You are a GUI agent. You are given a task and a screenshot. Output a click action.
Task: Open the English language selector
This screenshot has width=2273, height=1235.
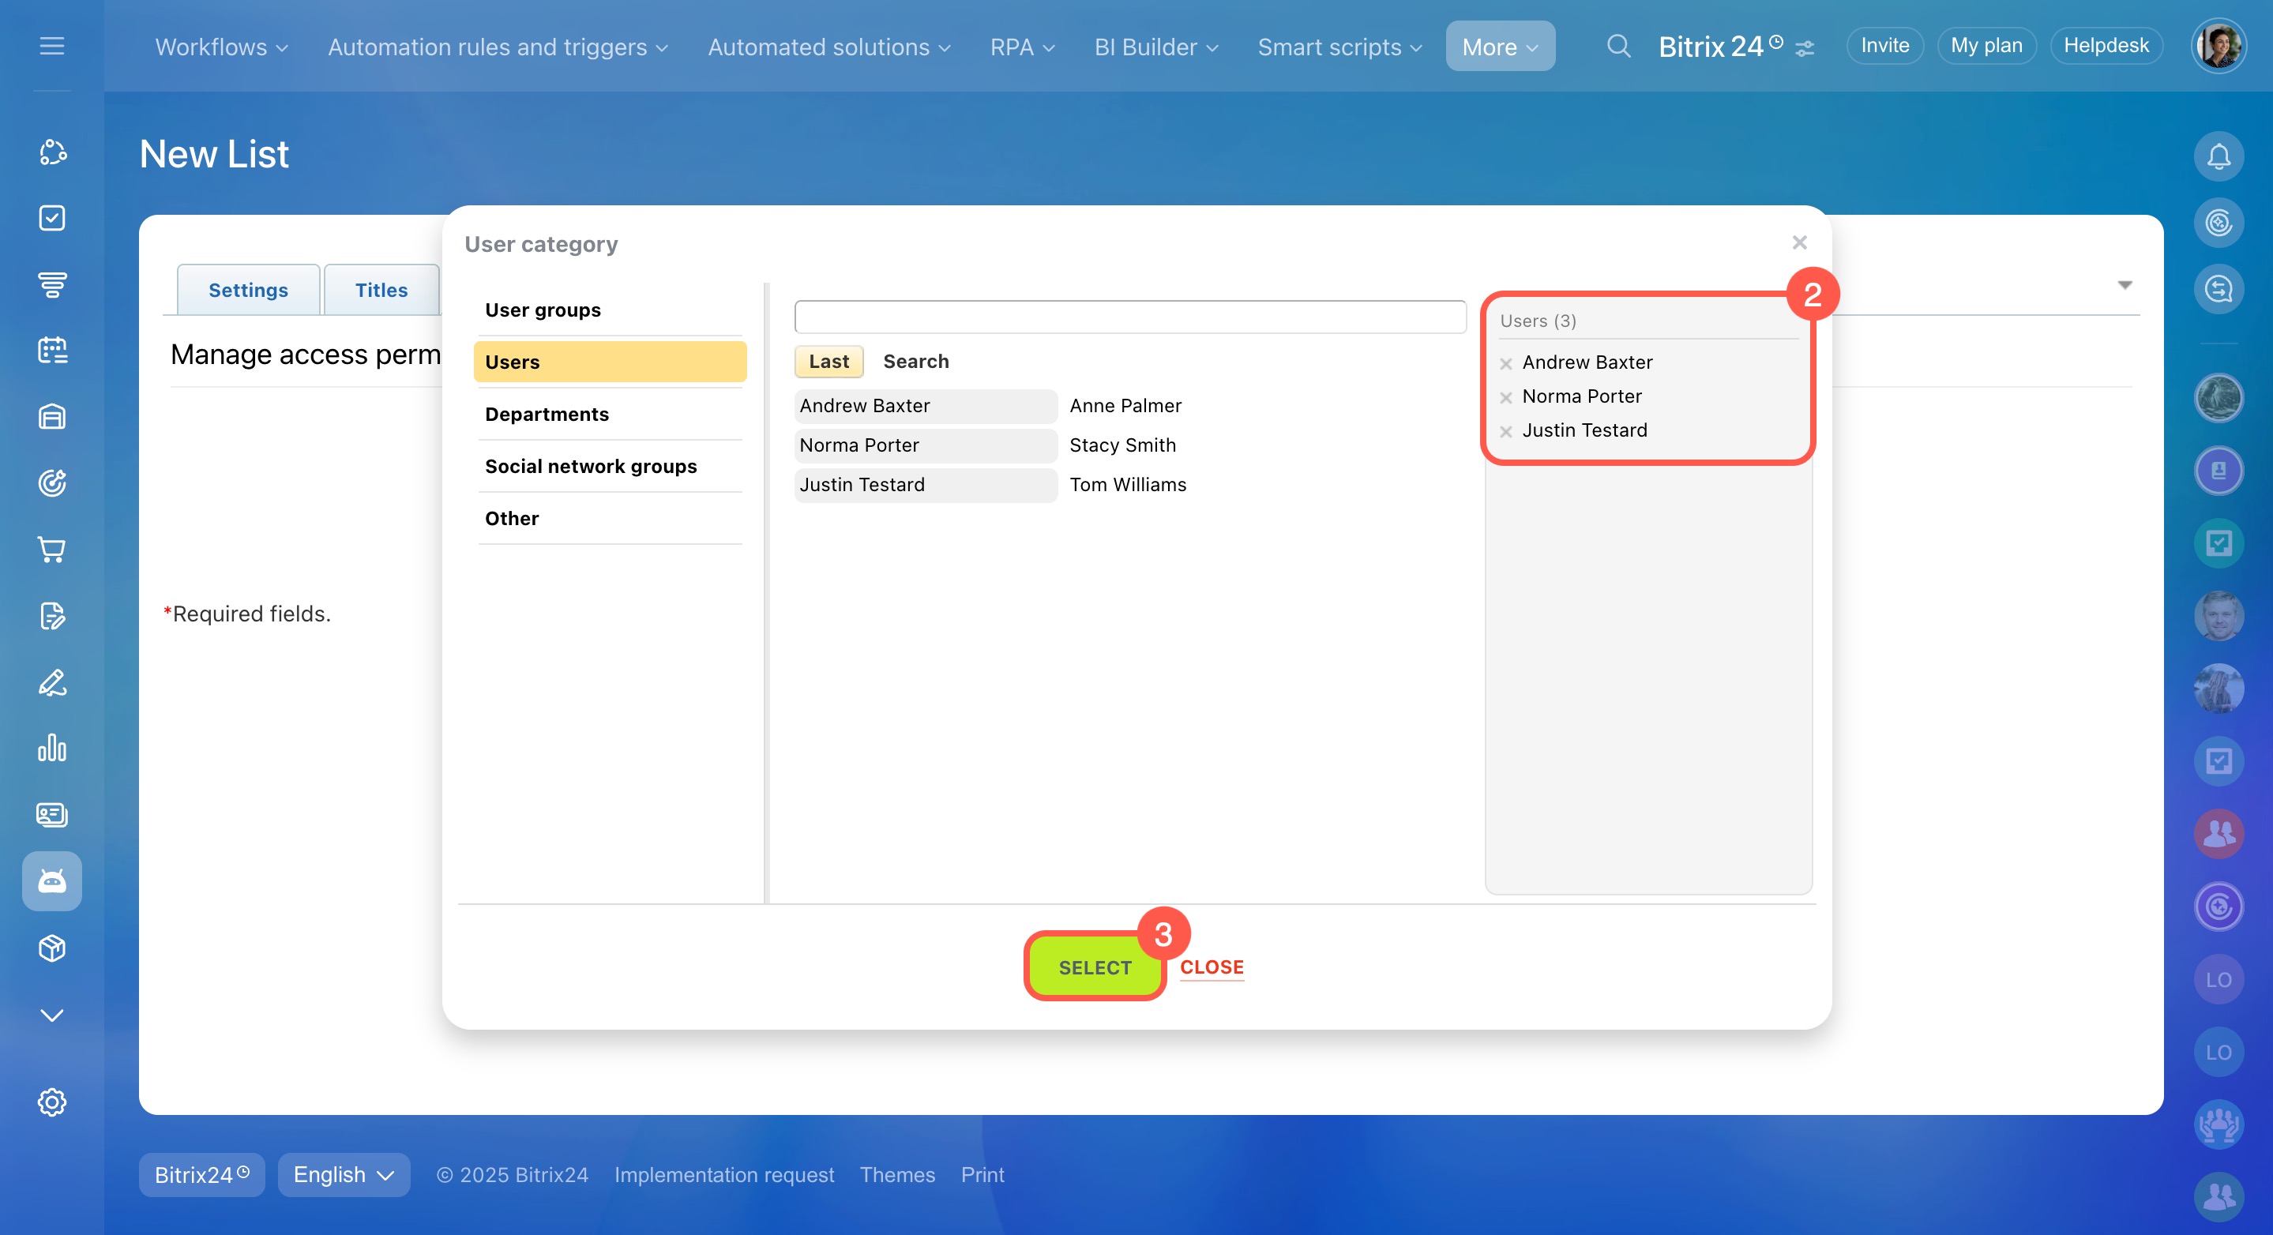click(x=344, y=1174)
